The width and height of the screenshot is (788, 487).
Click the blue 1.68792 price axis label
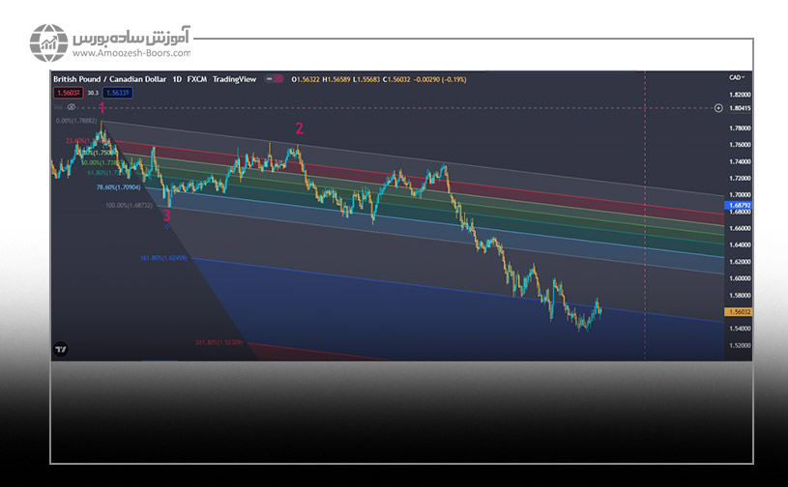(x=737, y=205)
